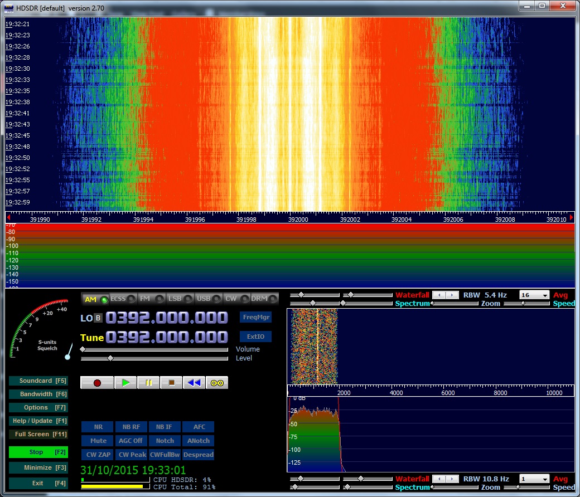
Task: Open the Bandwidth [F6] menu
Action: [x=38, y=394]
